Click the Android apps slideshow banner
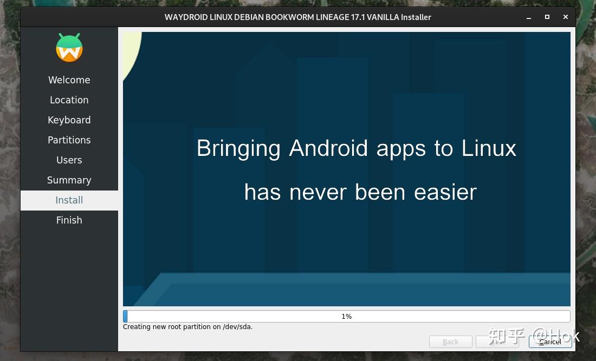Image resolution: width=596 pixels, height=361 pixels. [347, 169]
